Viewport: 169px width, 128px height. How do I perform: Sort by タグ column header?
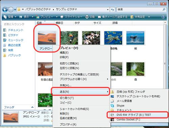[83, 23]
